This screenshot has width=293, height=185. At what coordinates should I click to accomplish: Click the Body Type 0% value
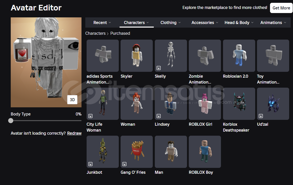pos(78,114)
